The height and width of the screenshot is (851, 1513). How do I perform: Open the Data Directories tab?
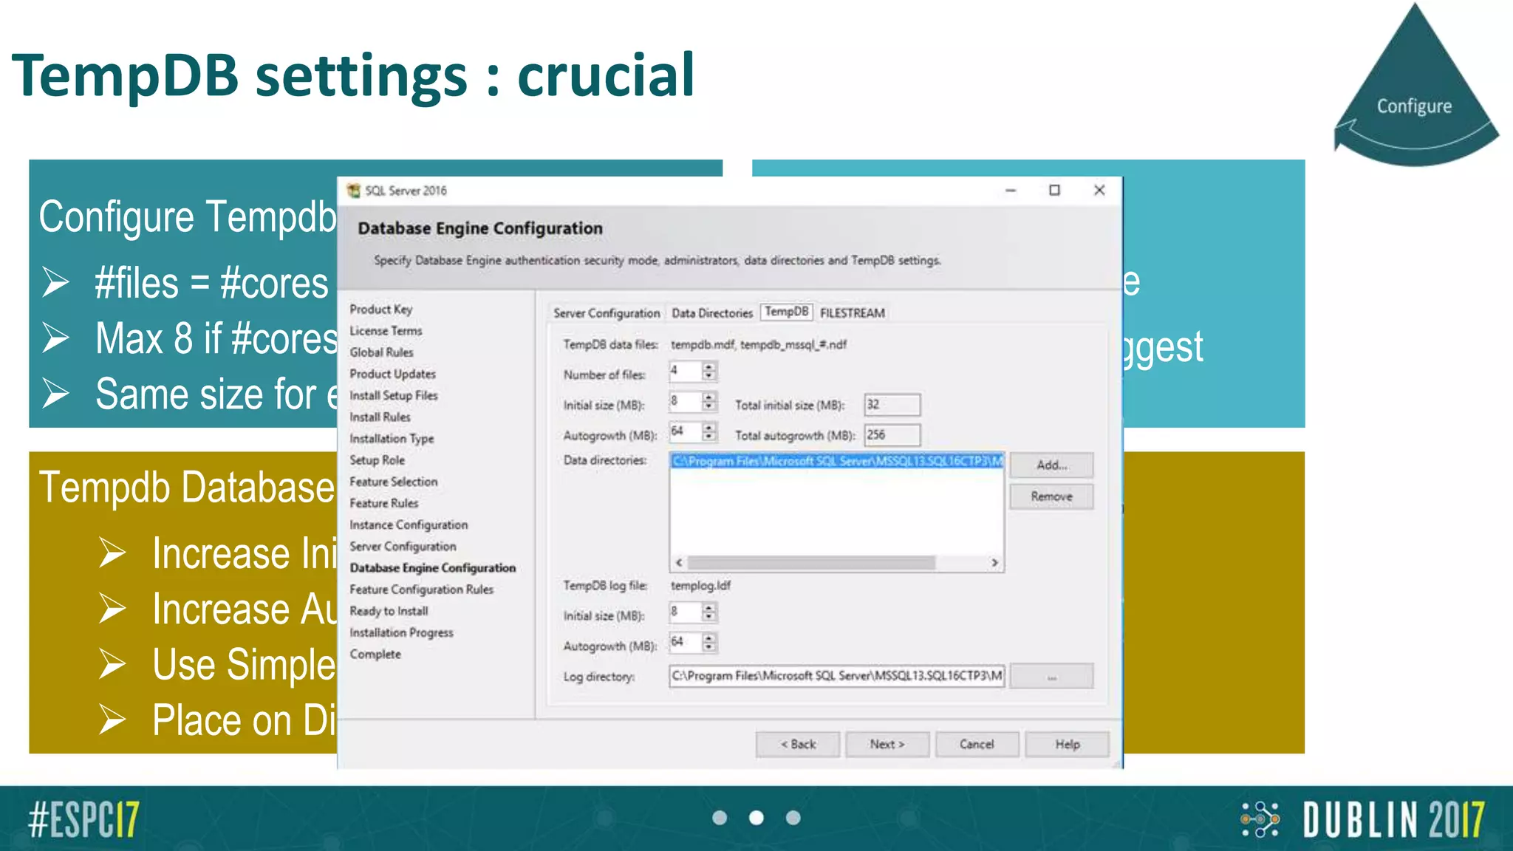pyautogui.click(x=712, y=313)
